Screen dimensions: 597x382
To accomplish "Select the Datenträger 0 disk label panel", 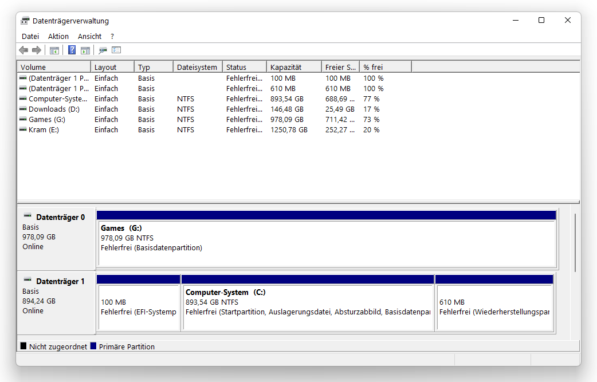I will pos(56,238).
